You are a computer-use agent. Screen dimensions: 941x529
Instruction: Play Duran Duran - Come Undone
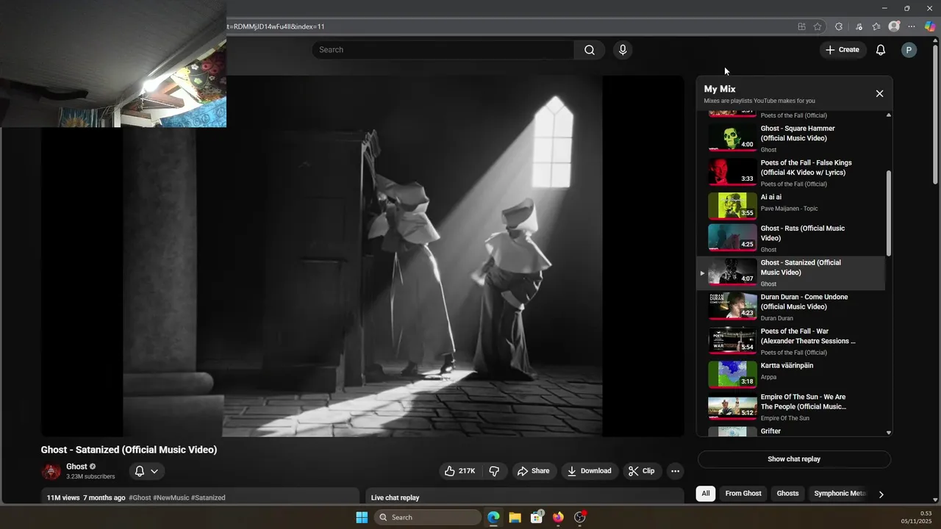(x=792, y=307)
